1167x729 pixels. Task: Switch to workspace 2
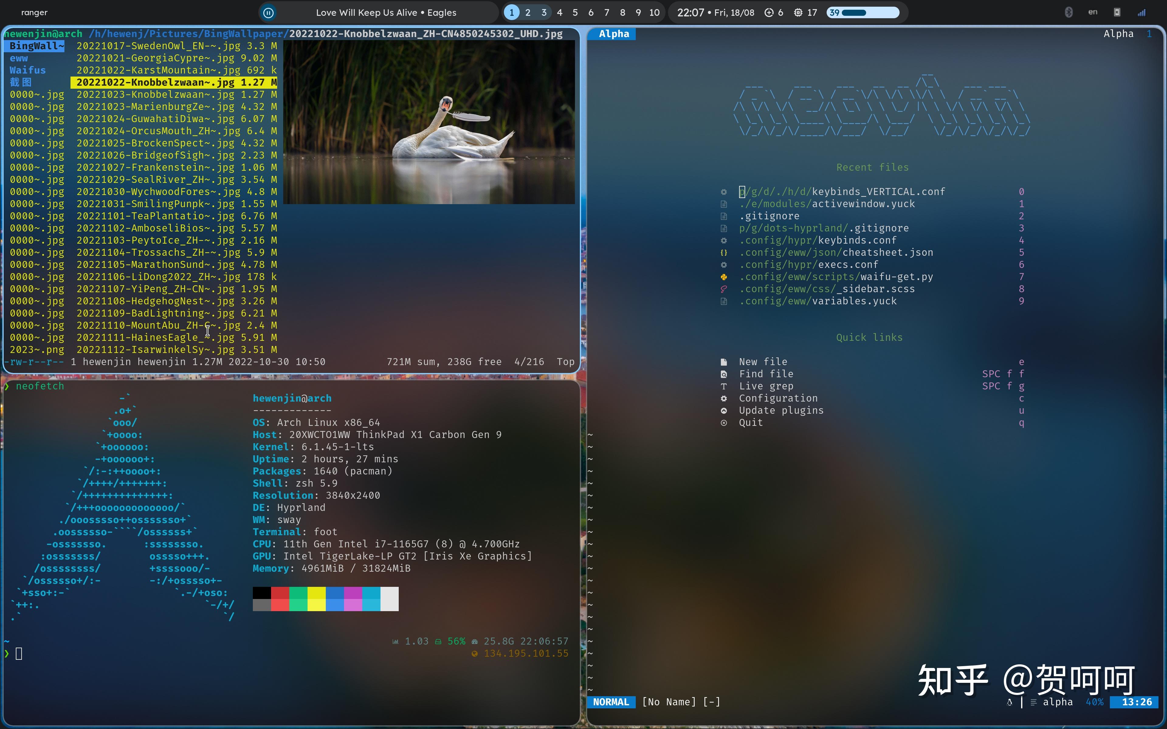528,12
